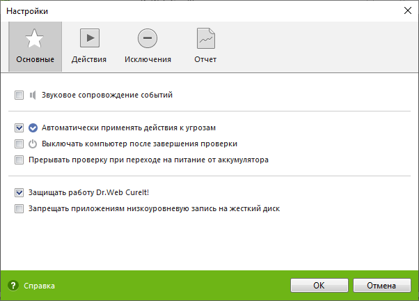Screen dimensions: 419x301
Task: Select the Основные tab label
Action: pos(35,59)
